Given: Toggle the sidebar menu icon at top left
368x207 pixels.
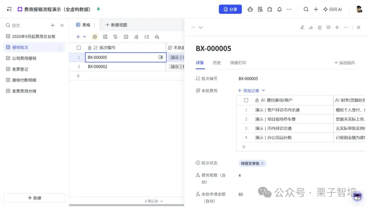Looking at the screenshot, I should (x=10, y=10).
